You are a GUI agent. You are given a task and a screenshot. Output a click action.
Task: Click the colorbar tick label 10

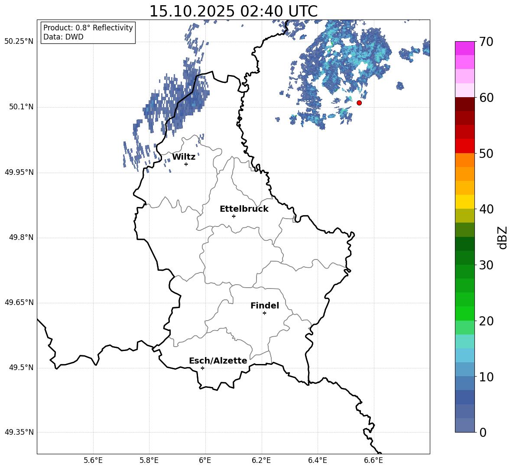(x=486, y=377)
